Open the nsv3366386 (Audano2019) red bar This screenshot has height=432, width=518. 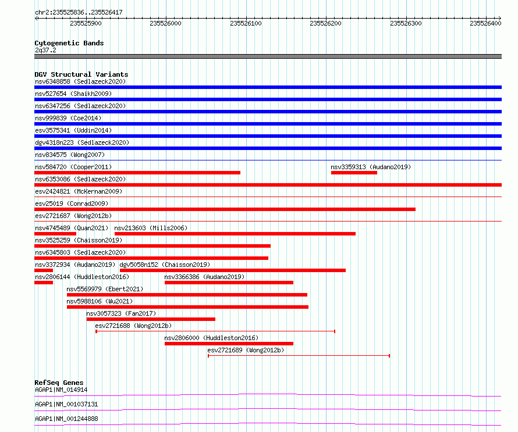coord(229,283)
